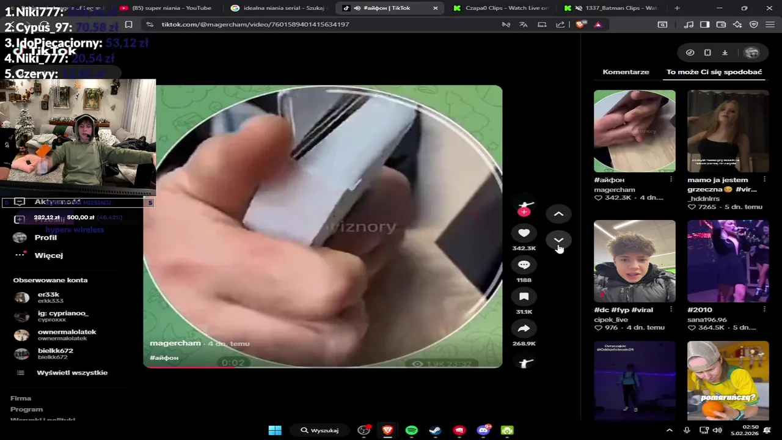
Task: Click the phone icon in TikTok's top bar
Action: (x=707, y=53)
